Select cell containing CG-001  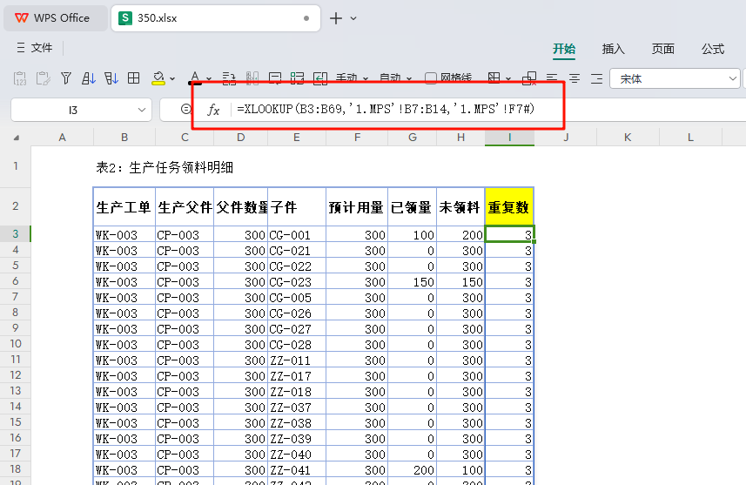click(x=297, y=234)
